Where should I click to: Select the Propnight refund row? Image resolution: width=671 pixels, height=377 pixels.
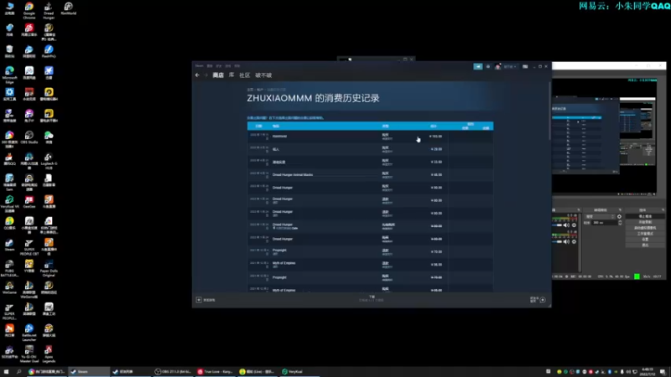tap(370, 252)
